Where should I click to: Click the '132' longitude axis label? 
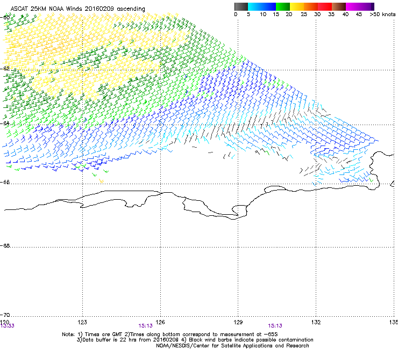(x=316, y=322)
